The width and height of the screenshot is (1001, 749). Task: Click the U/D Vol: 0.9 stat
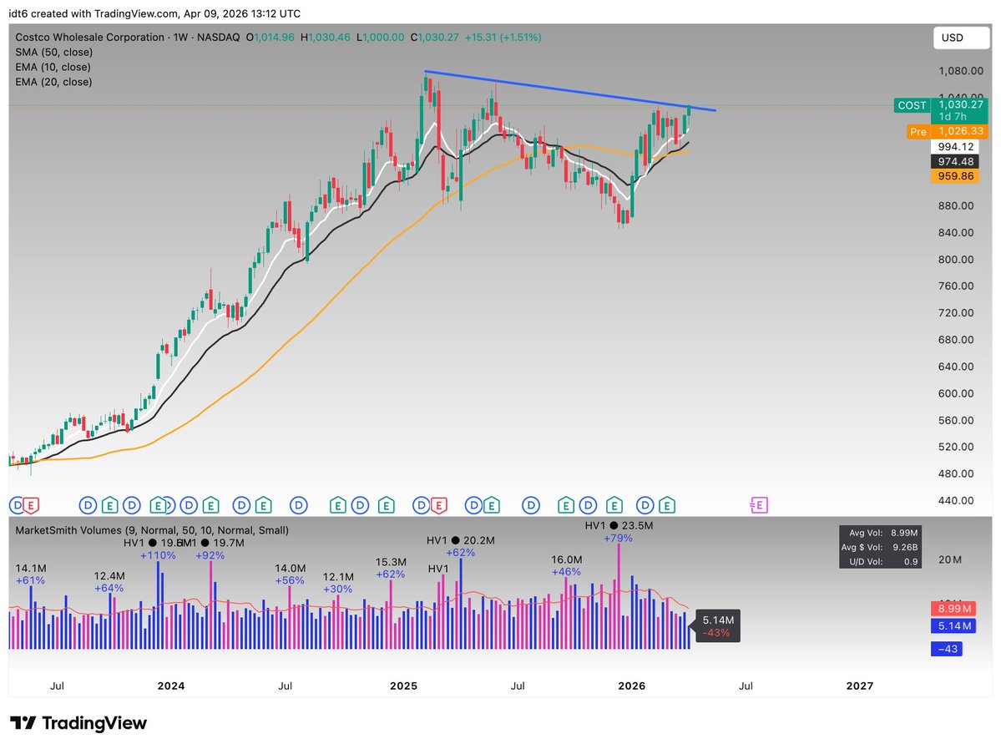[883, 562]
